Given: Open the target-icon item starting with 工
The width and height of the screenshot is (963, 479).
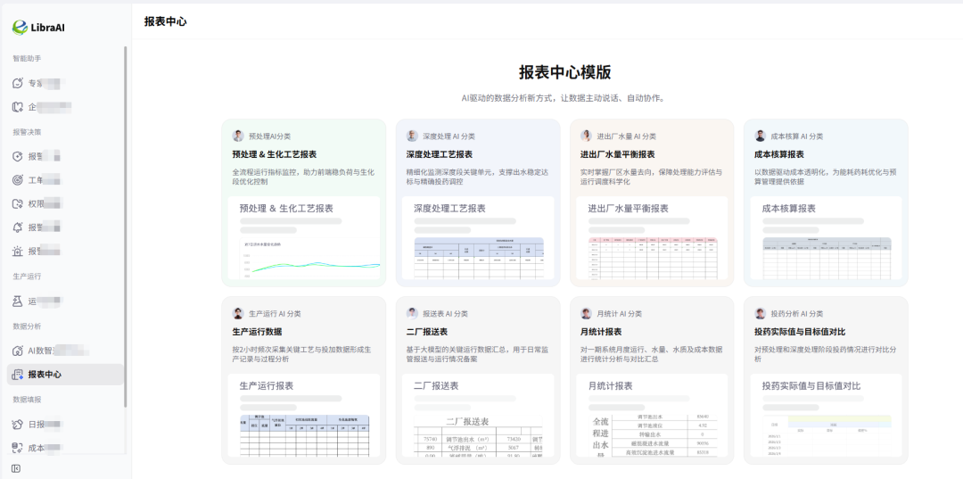Looking at the screenshot, I should [x=65, y=180].
